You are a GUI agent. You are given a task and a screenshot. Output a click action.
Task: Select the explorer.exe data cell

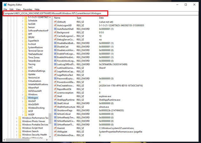point(105,96)
